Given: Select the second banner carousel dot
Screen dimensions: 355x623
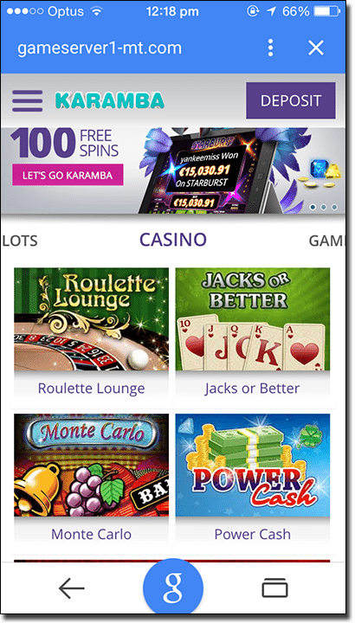Looking at the screenshot, I should pyautogui.click(x=324, y=207).
